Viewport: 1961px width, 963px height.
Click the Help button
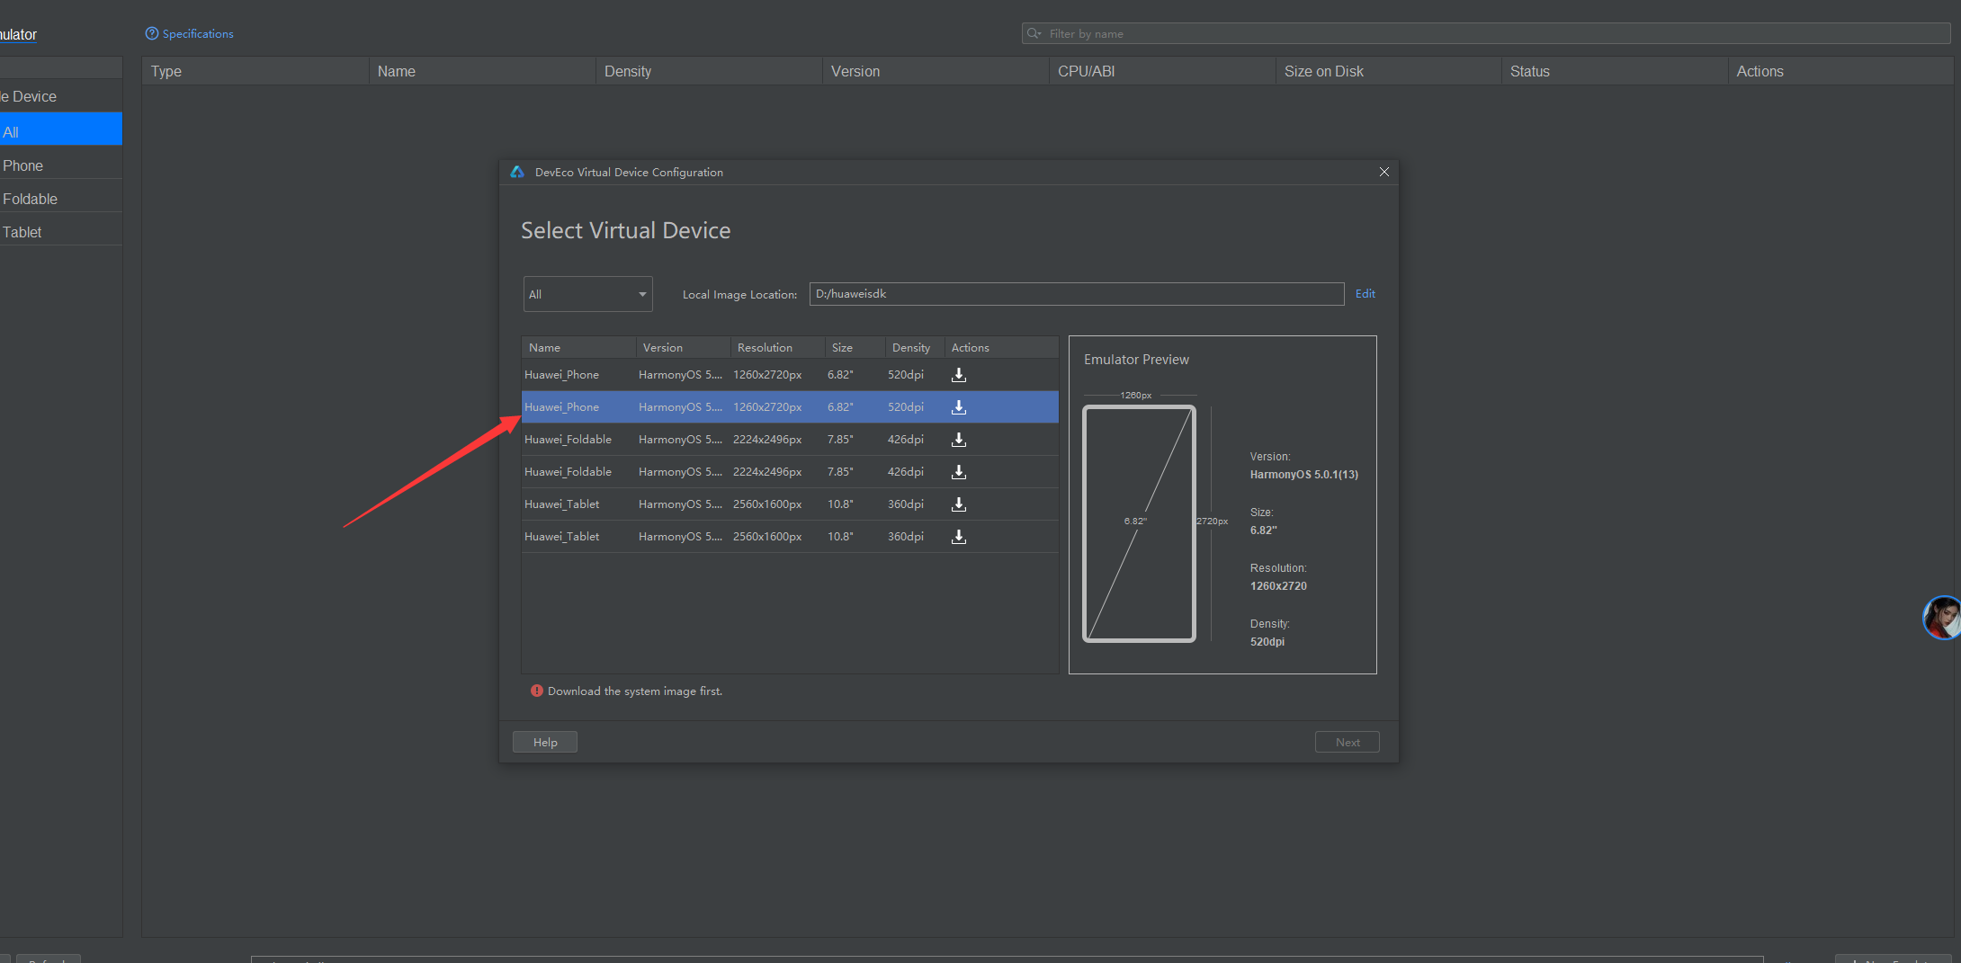point(545,742)
